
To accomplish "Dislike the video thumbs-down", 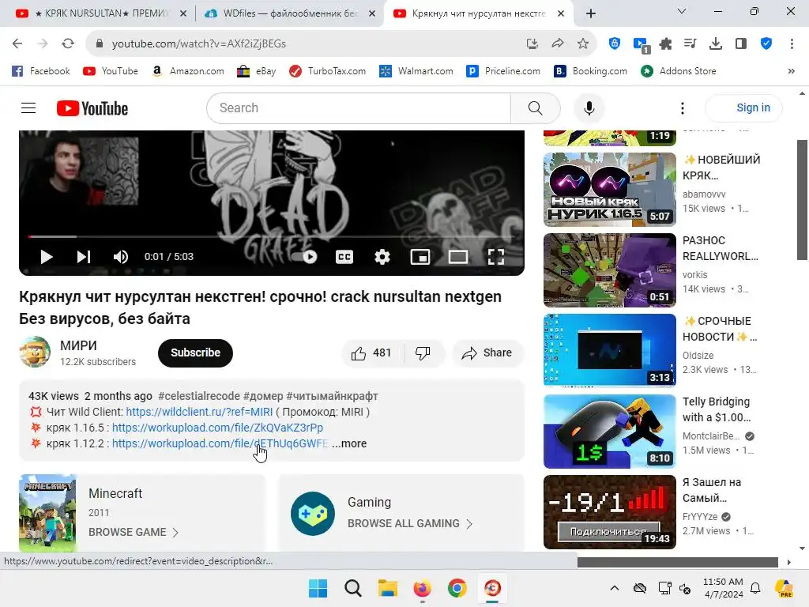I will pyautogui.click(x=423, y=353).
